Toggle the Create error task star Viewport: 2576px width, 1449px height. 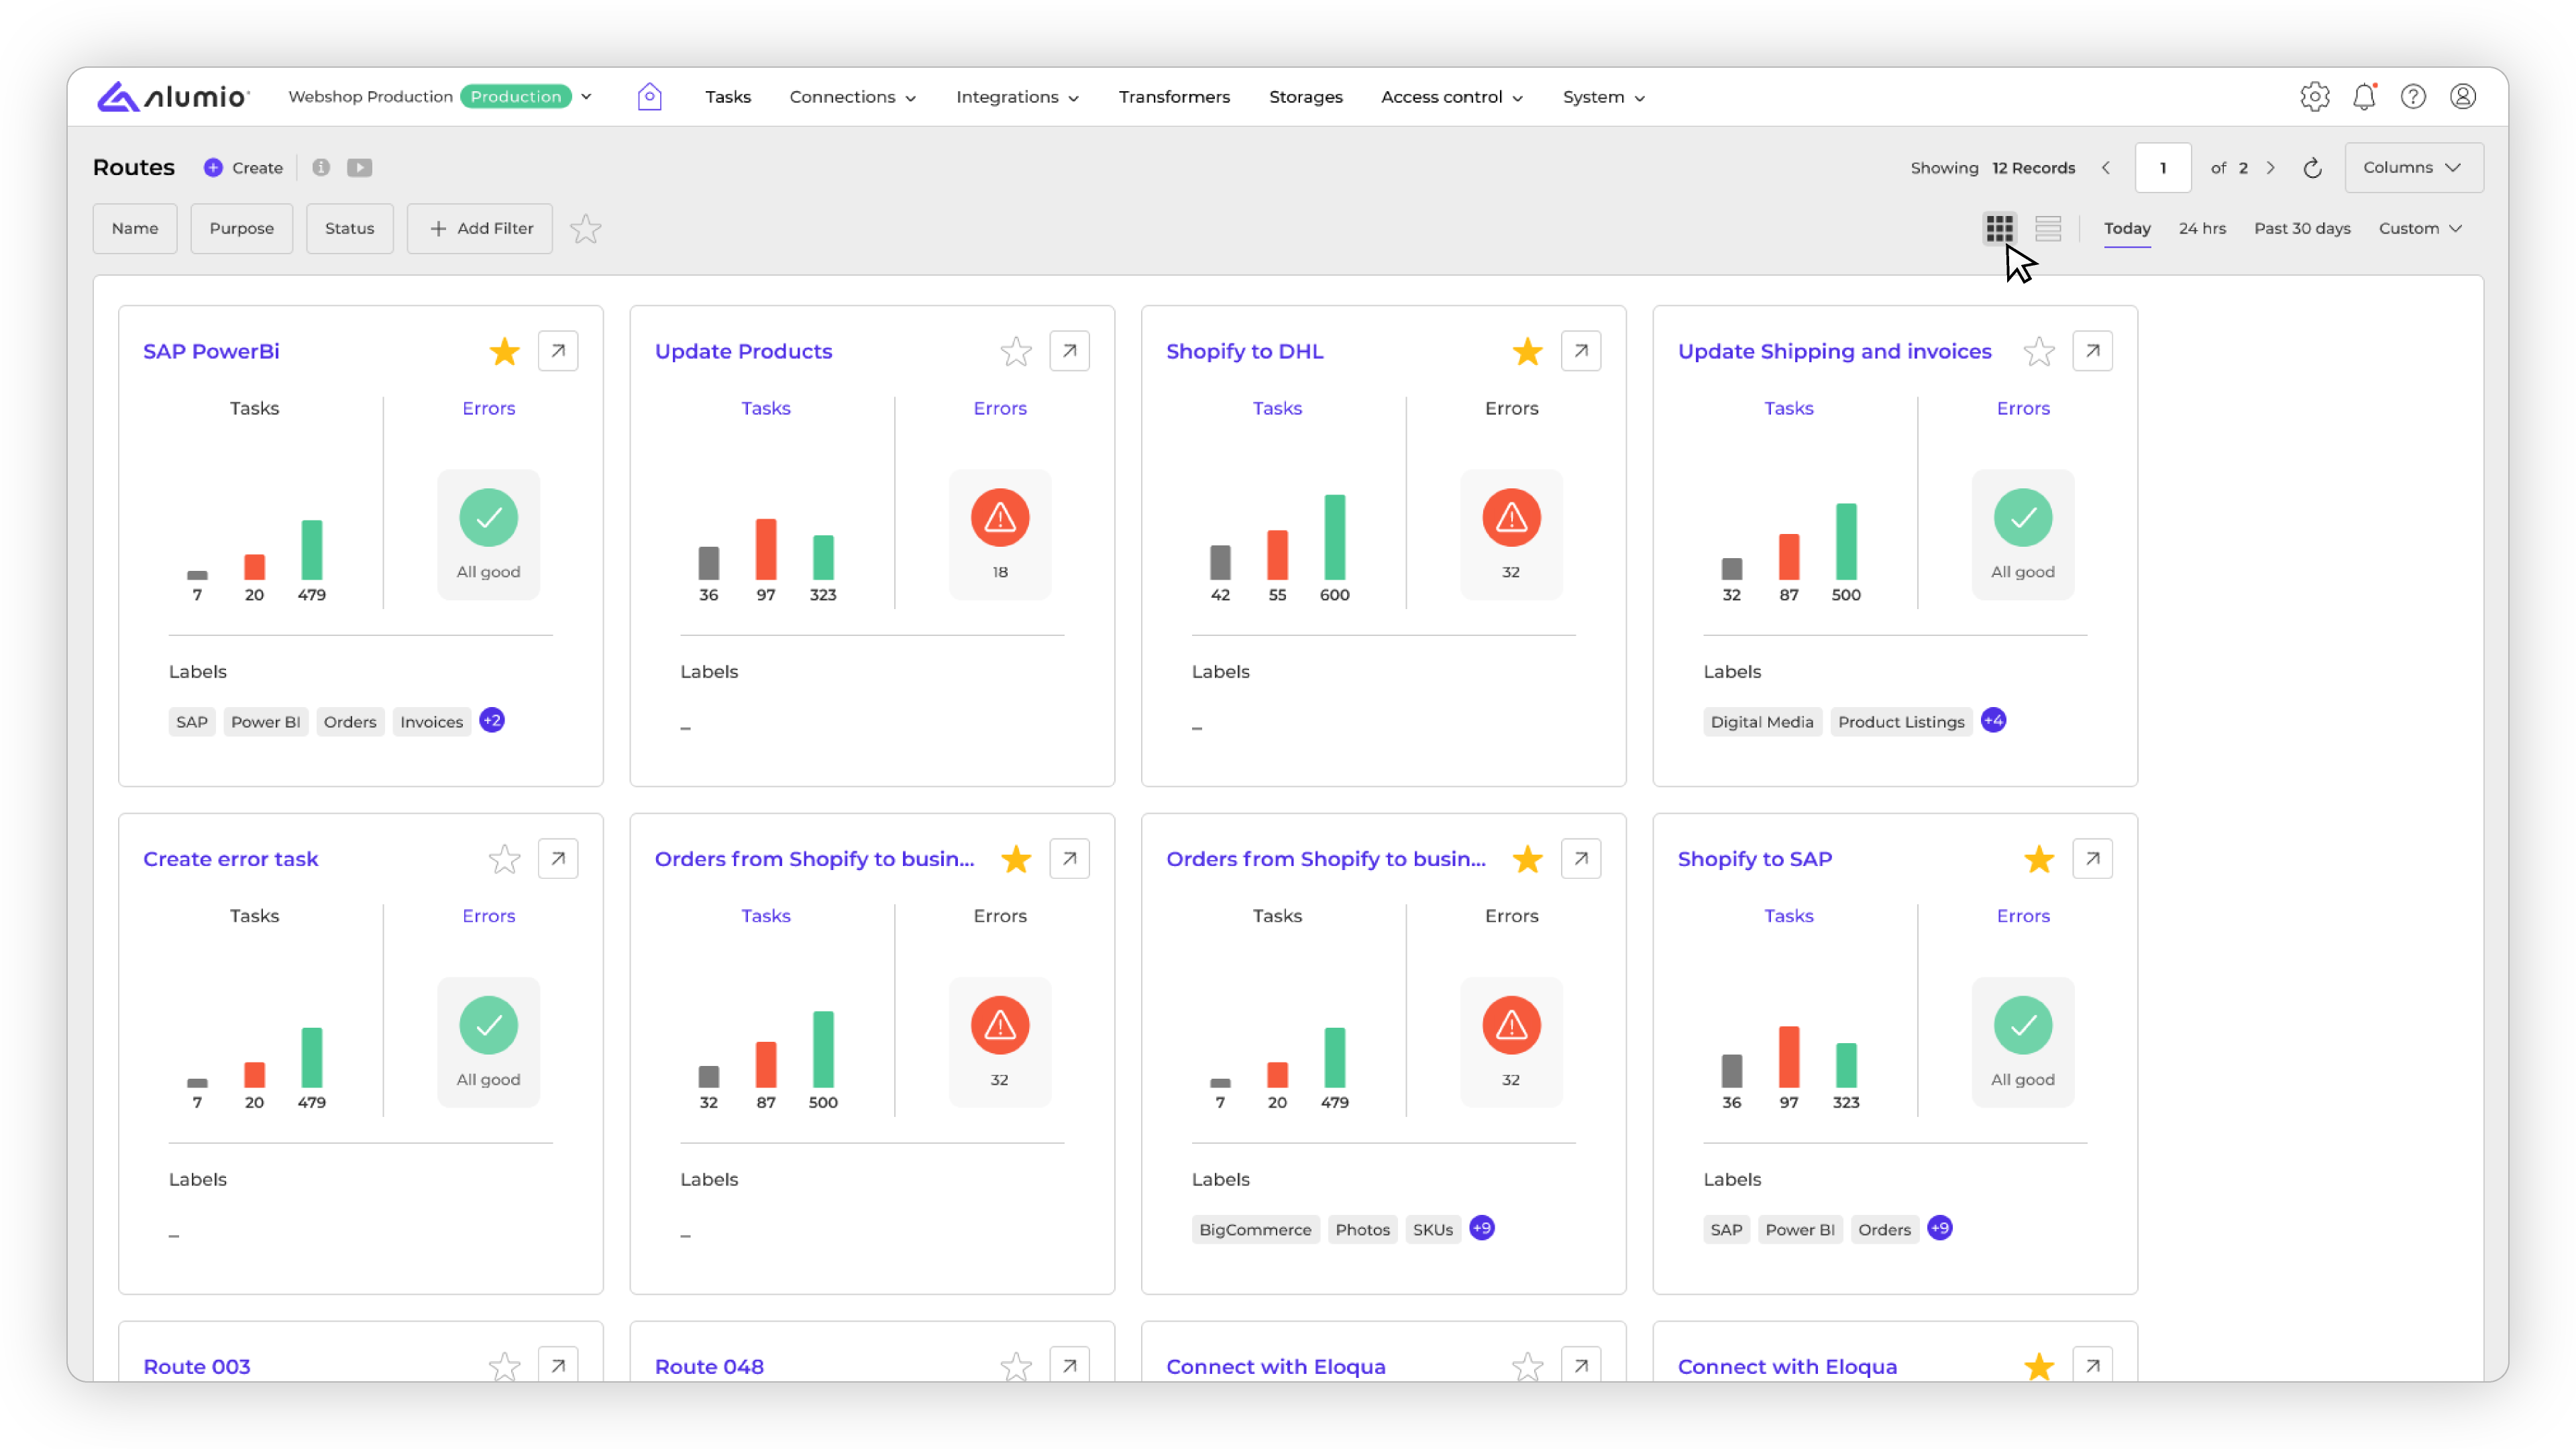click(504, 859)
